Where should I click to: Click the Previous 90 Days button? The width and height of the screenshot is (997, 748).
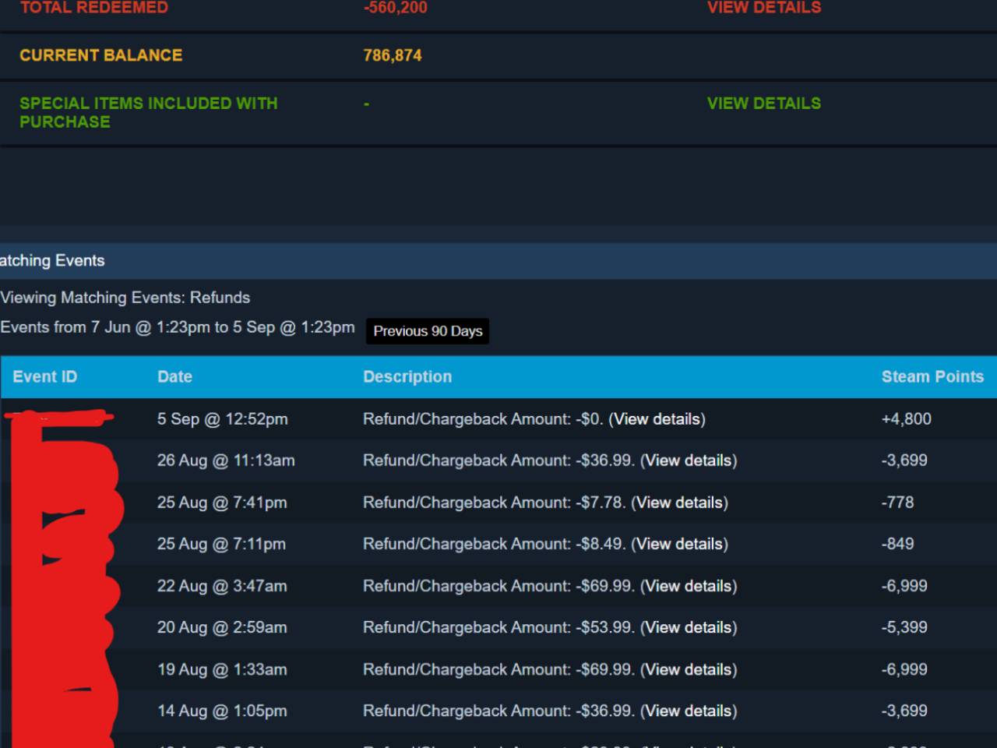(x=428, y=331)
